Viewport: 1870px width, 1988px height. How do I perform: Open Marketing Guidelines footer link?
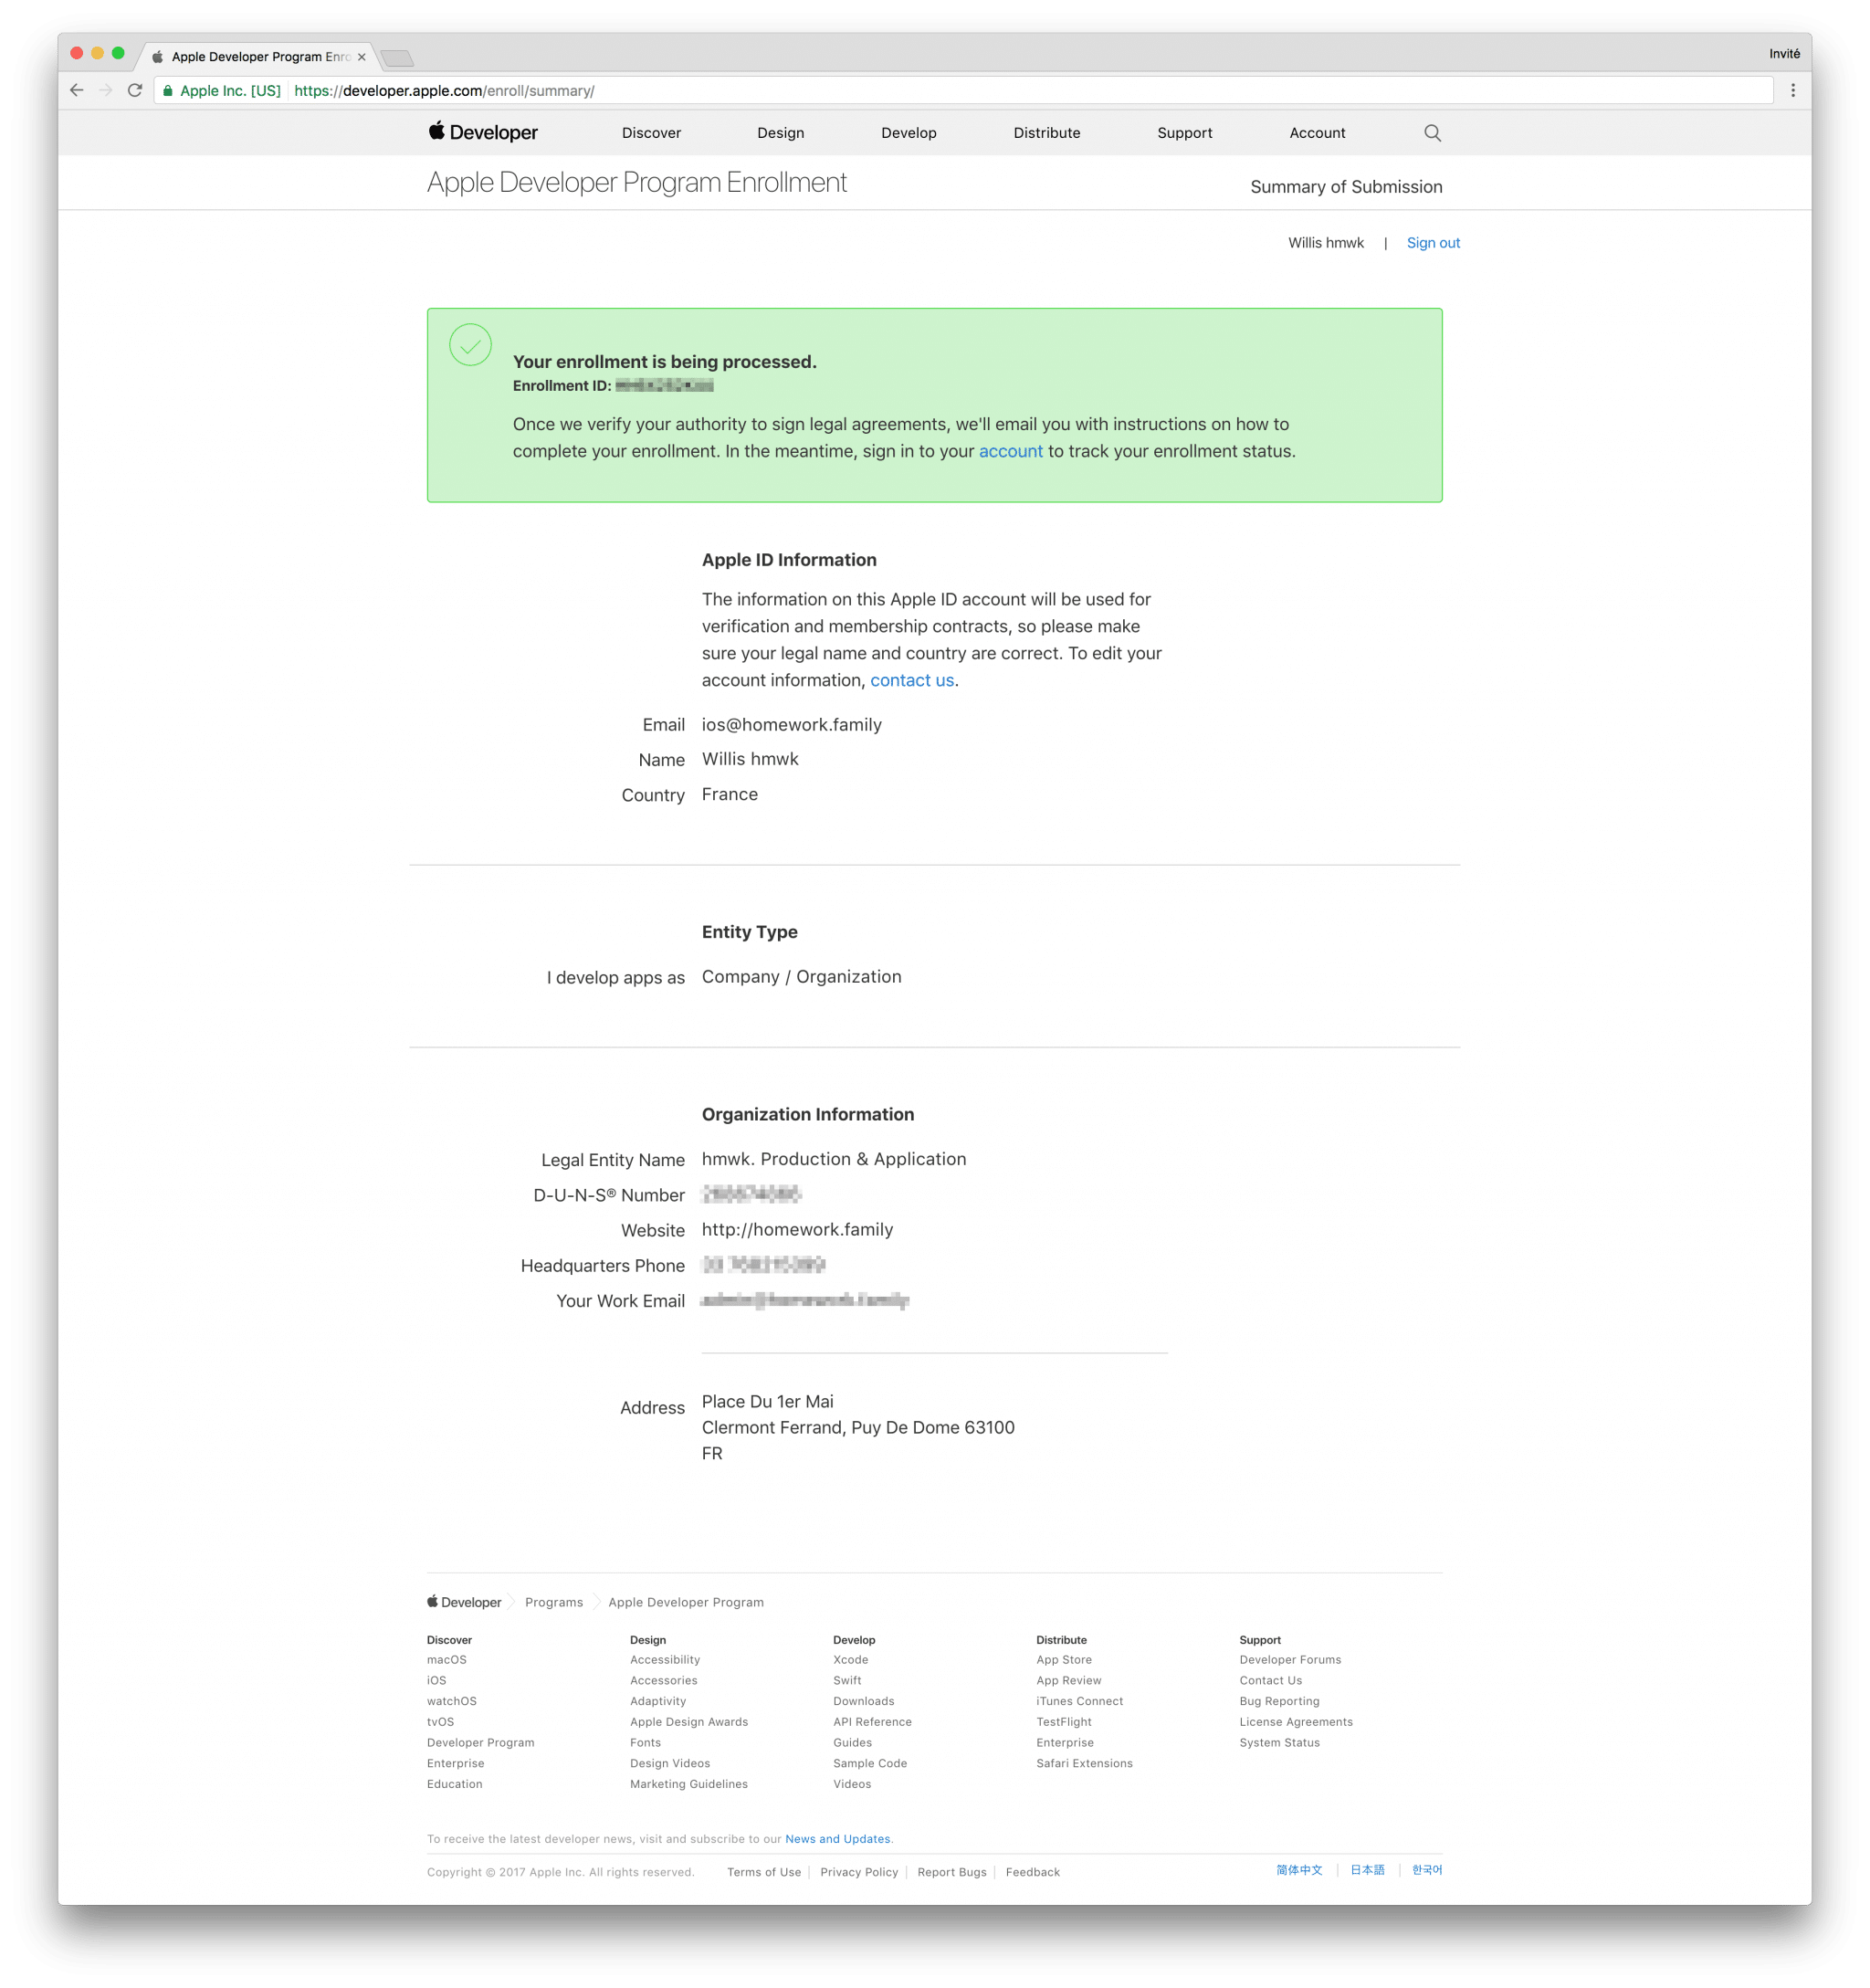[688, 1783]
